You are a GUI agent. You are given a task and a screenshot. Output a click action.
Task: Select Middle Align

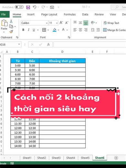tap(80, 23)
